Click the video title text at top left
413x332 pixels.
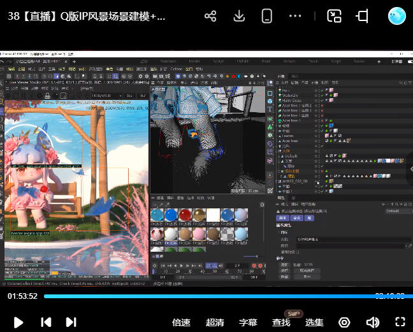(87, 17)
